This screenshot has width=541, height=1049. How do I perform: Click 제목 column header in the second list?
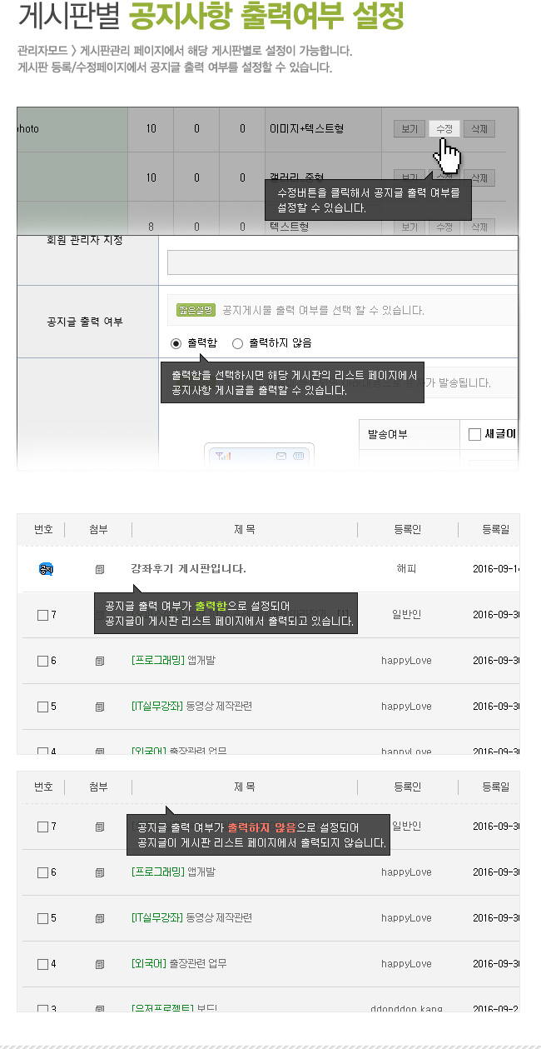245,787
